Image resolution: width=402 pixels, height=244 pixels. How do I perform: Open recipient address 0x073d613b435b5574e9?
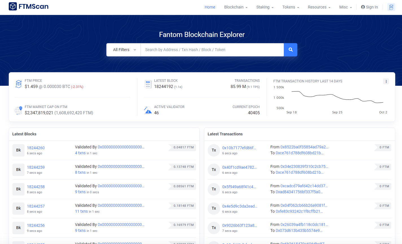pyautogui.click(x=299, y=230)
